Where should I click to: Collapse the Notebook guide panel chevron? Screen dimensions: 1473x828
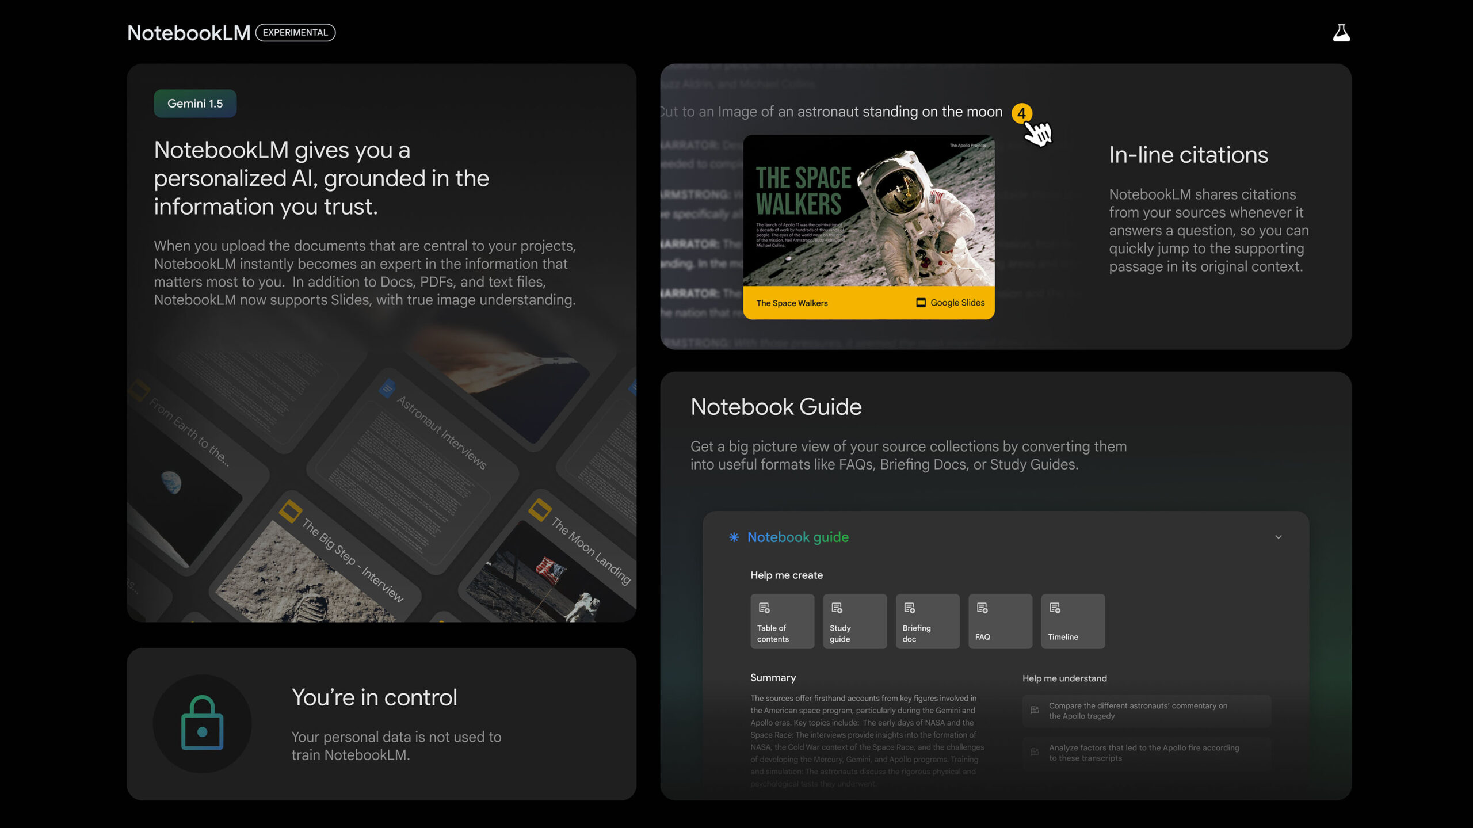(1278, 537)
